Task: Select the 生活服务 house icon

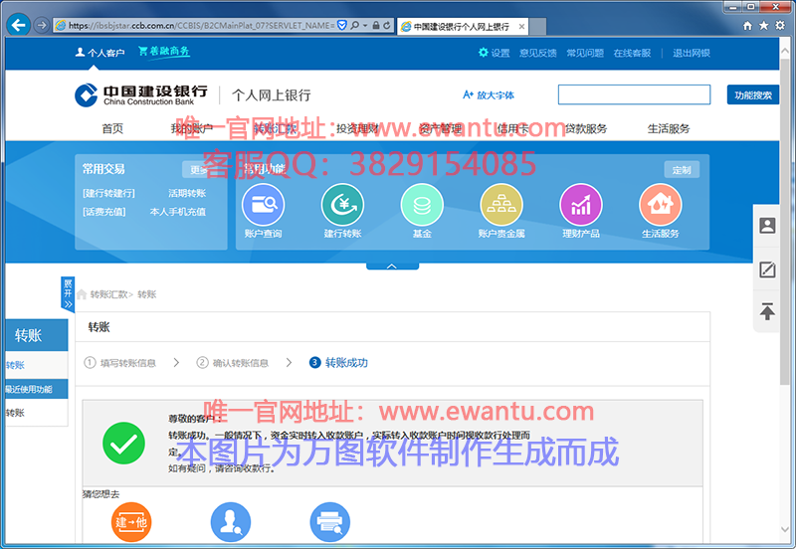Action: (660, 205)
